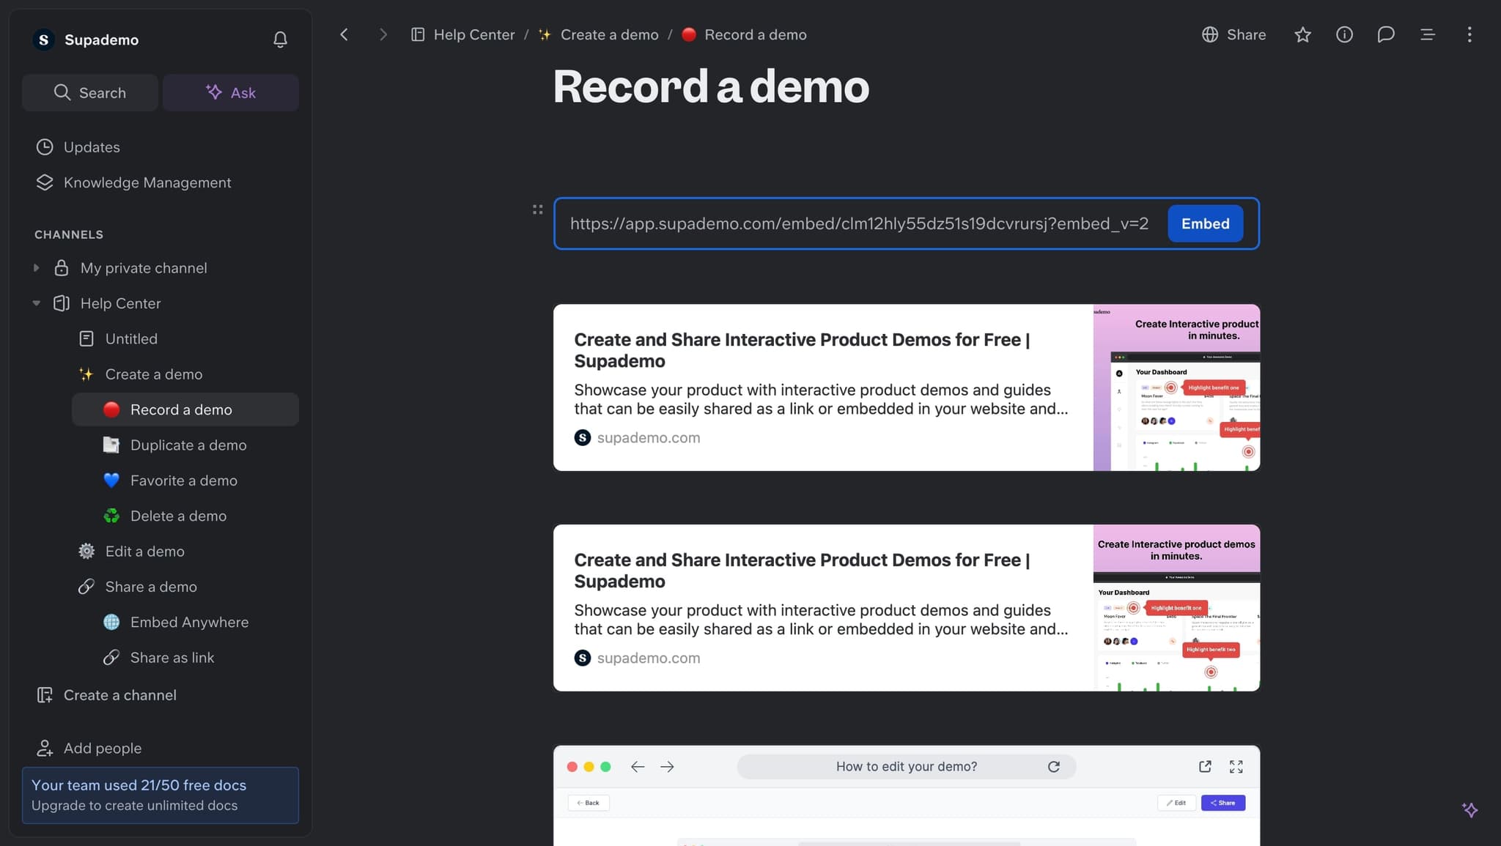The height and width of the screenshot is (846, 1501).
Task: Select Duplicate a demo page
Action: pos(188,445)
